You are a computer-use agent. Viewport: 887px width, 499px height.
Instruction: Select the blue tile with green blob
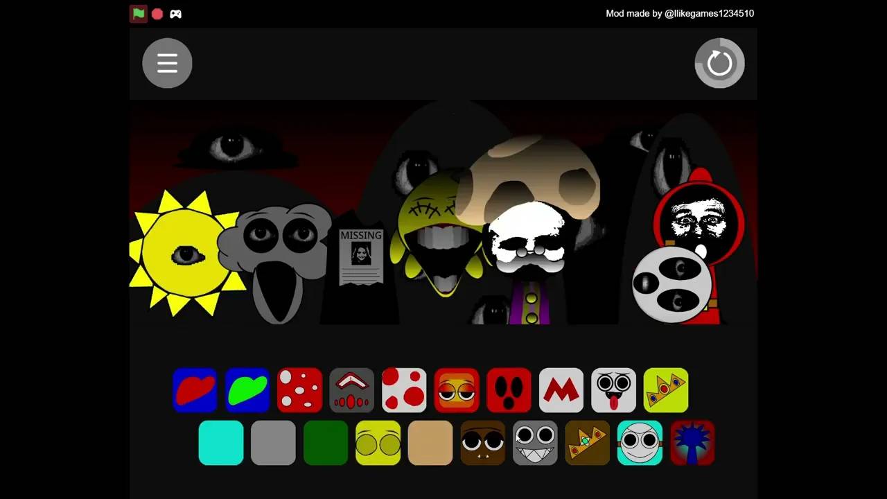247,390
